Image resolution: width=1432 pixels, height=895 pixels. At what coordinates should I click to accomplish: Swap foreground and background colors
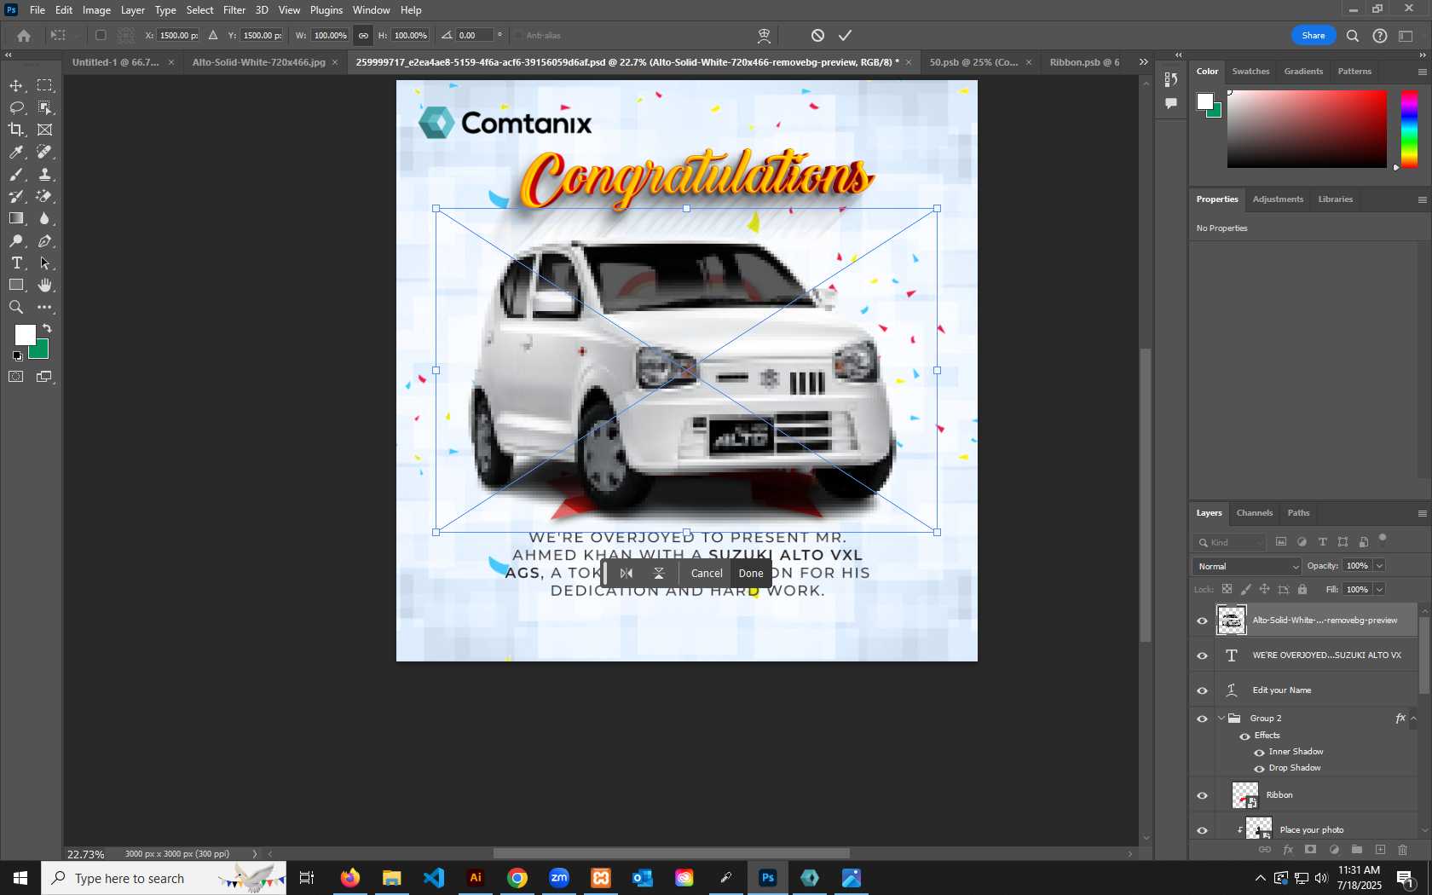pyautogui.click(x=47, y=328)
